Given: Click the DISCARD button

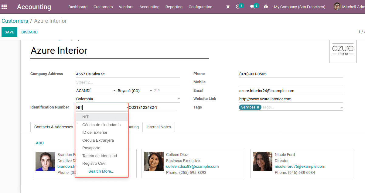Looking at the screenshot, I should point(29,32).
